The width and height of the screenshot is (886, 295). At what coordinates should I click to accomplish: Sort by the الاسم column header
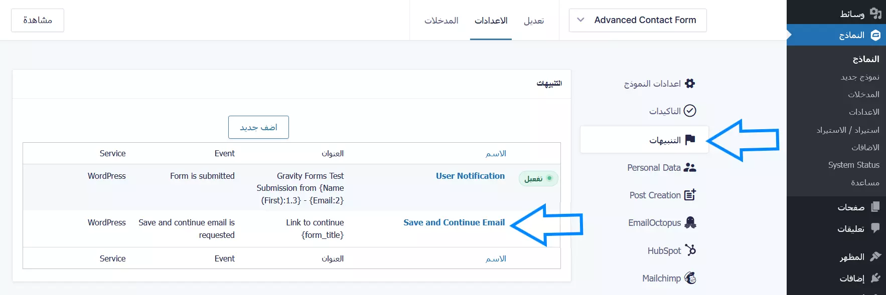496,153
